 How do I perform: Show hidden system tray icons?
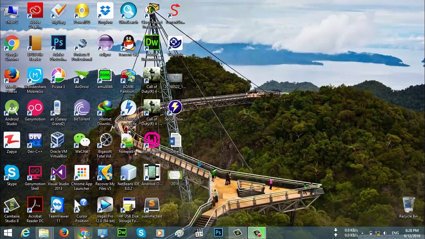362,233
